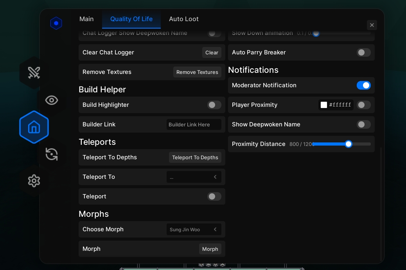Screen dimensions: 406x270
Task: Switch to the Auto Loot tab
Action: tap(184, 19)
